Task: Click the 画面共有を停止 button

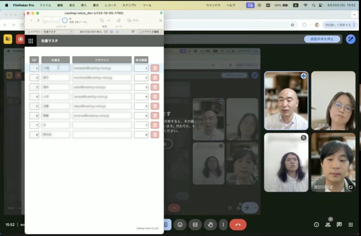Action: coord(322,39)
